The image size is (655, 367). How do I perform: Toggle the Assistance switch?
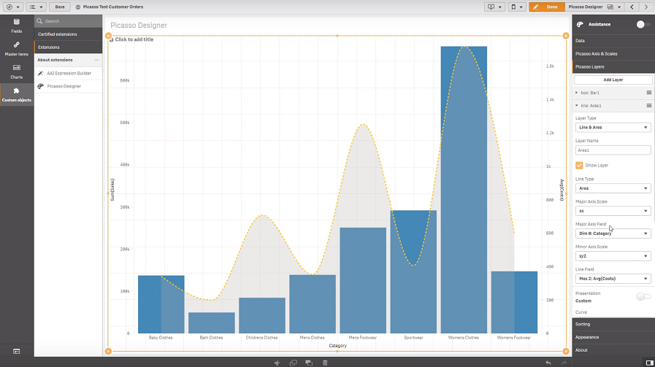(643, 24)
